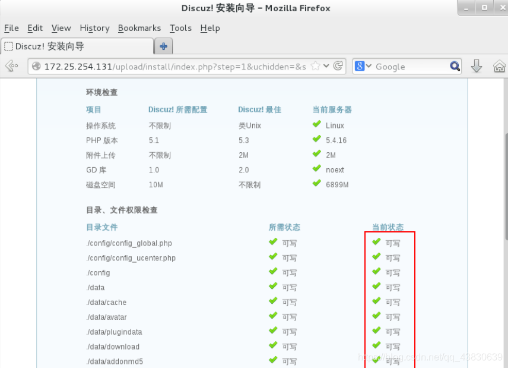Click the back navigation arrow
The image size is (508, 368).
pos(12,66)
